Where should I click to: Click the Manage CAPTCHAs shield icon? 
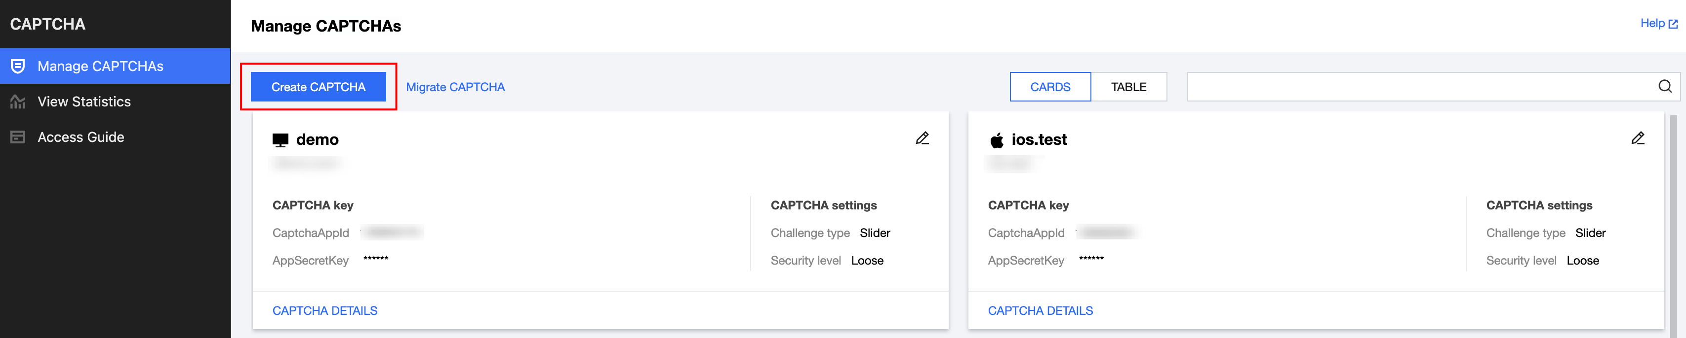pyautogui.click(x=18, y=66)
